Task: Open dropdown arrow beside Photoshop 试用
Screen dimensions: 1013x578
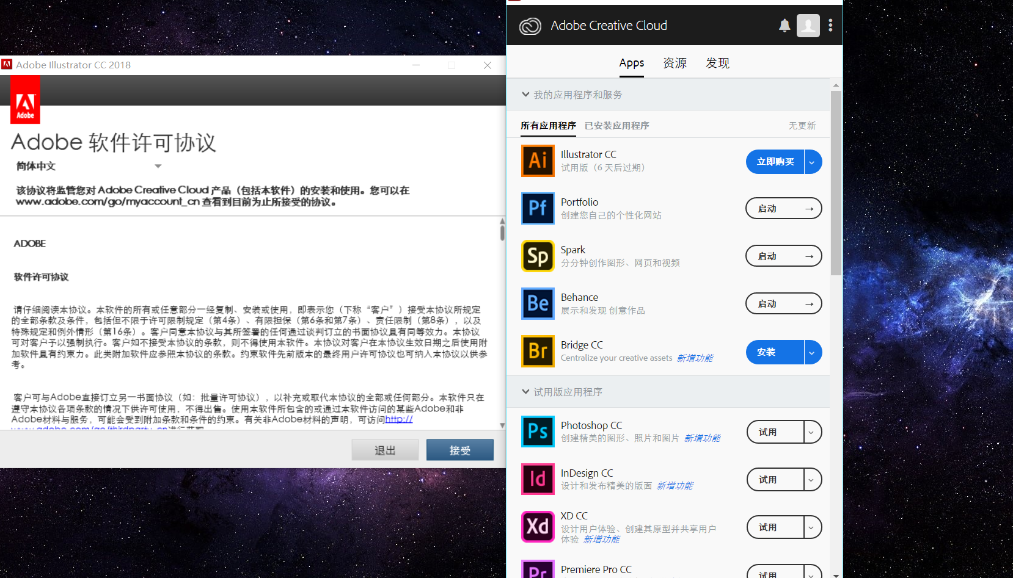Action: (x=812, y=432)
